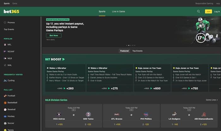The height and width of the screenshot is (131, 221).
Task: Choose the Soccer ball icon
Action: coord(5,123)
